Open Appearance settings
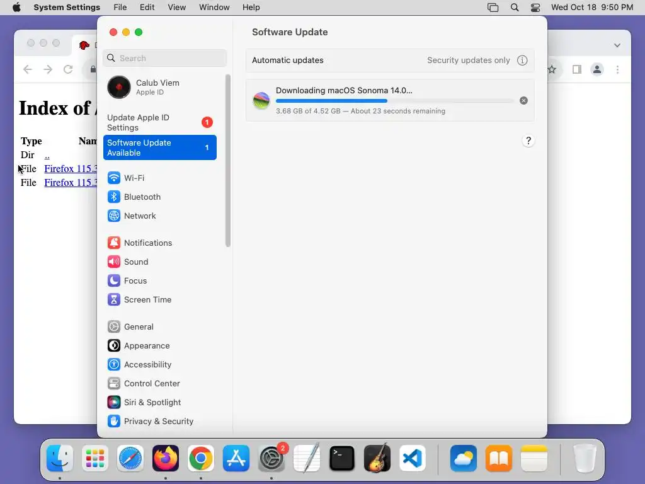Viewport: 645px width, 484px height. pos(159,346)
